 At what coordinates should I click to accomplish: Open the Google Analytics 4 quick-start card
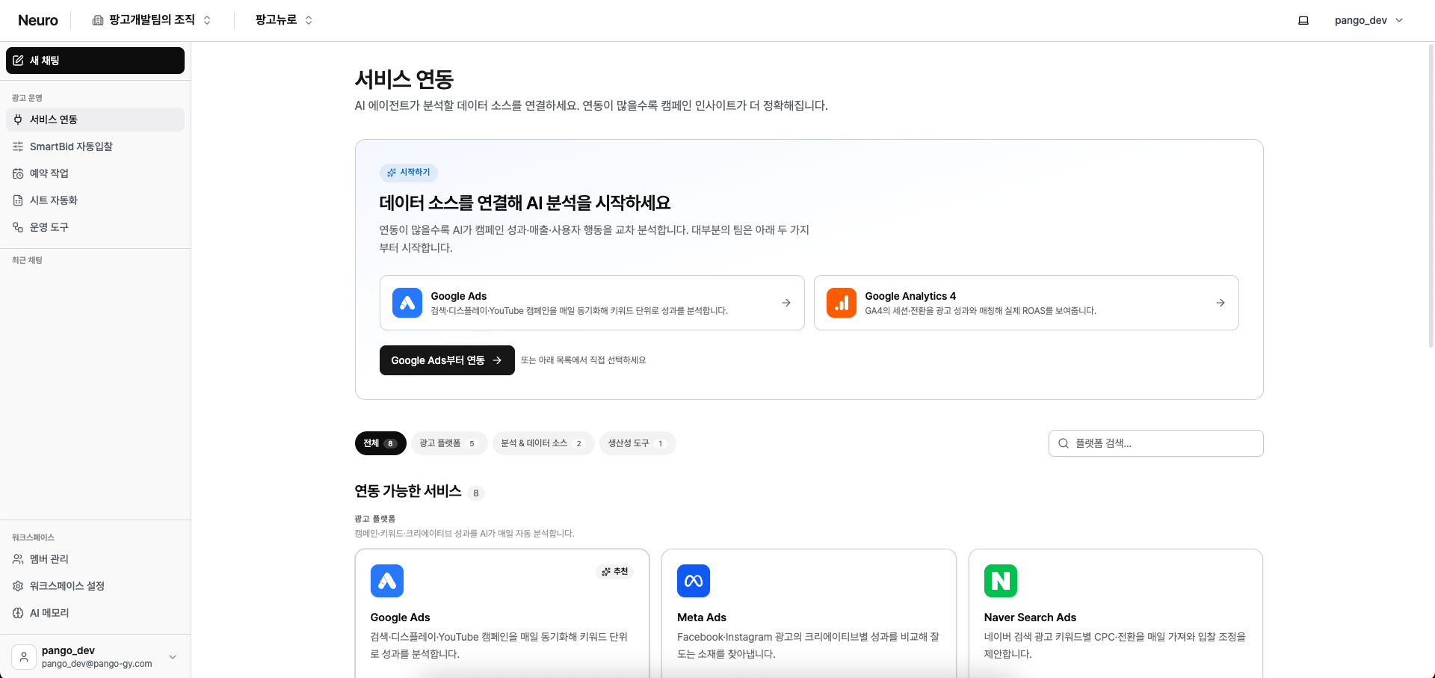(1026, 303)
